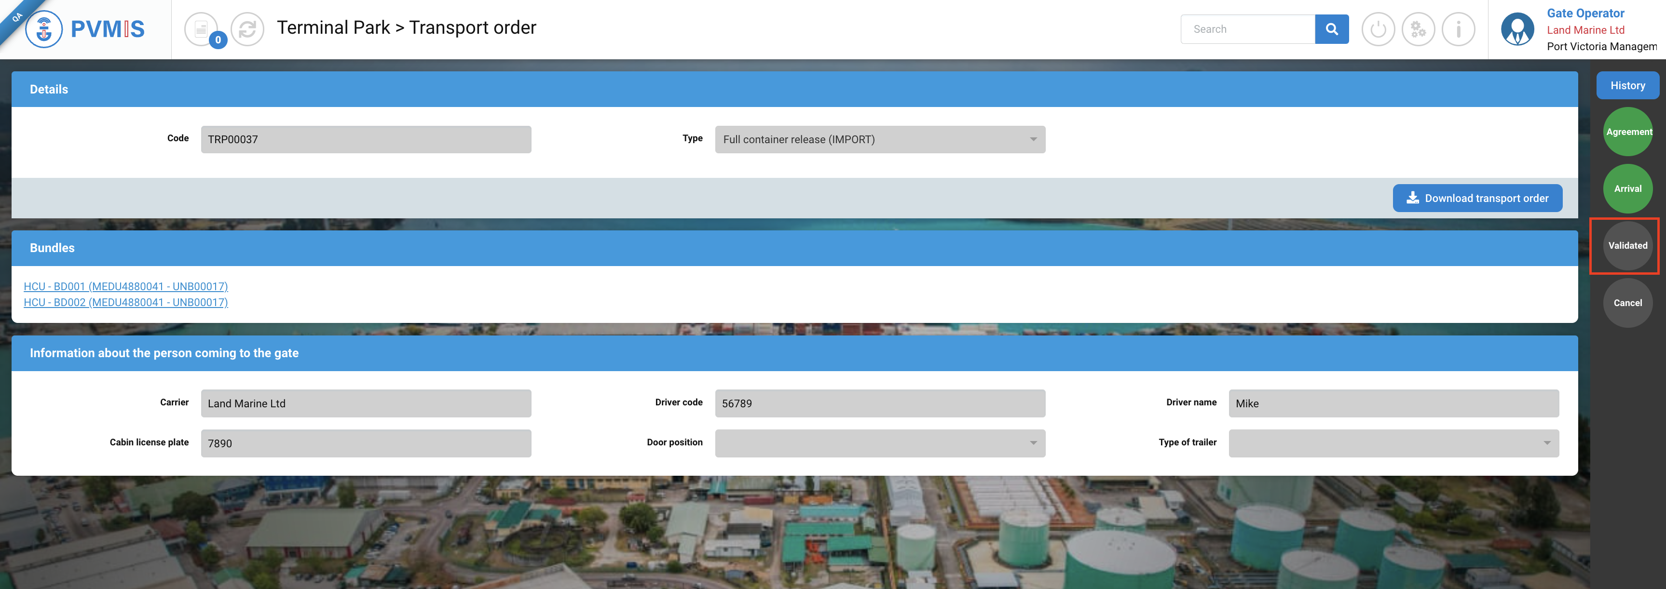The height and width of the screenshot is (589, 1666).
Task: Click Download transport order button
Action: tap(1477, 199)
